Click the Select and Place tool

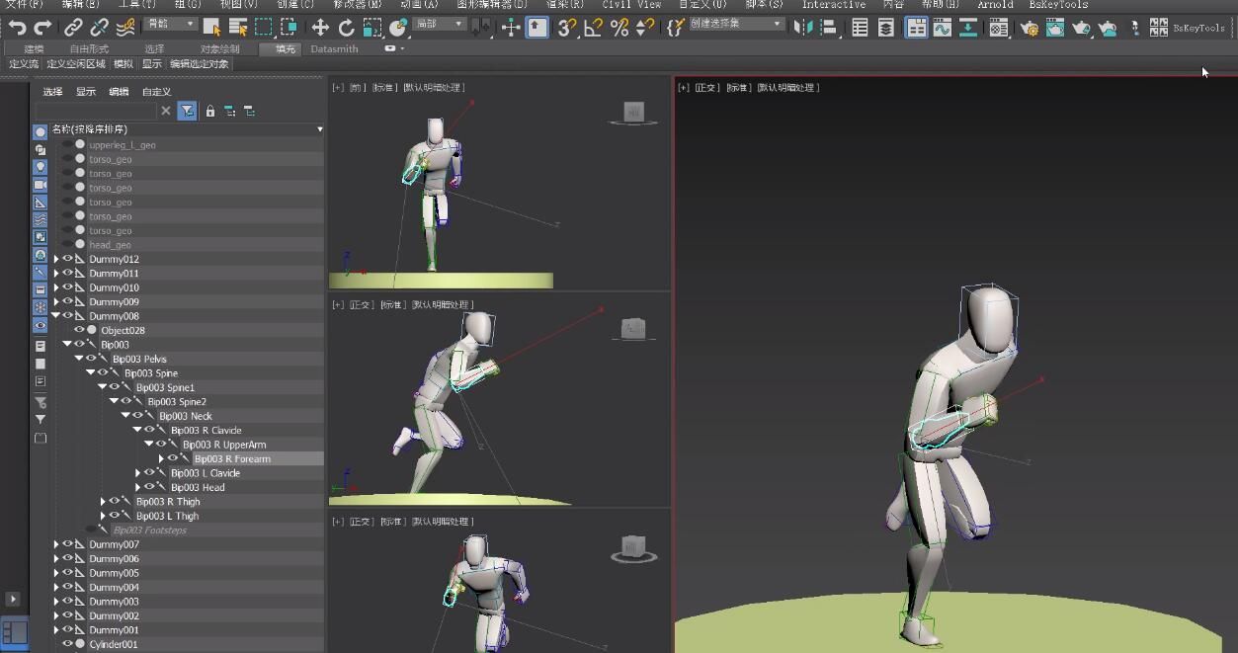[397, 28]
